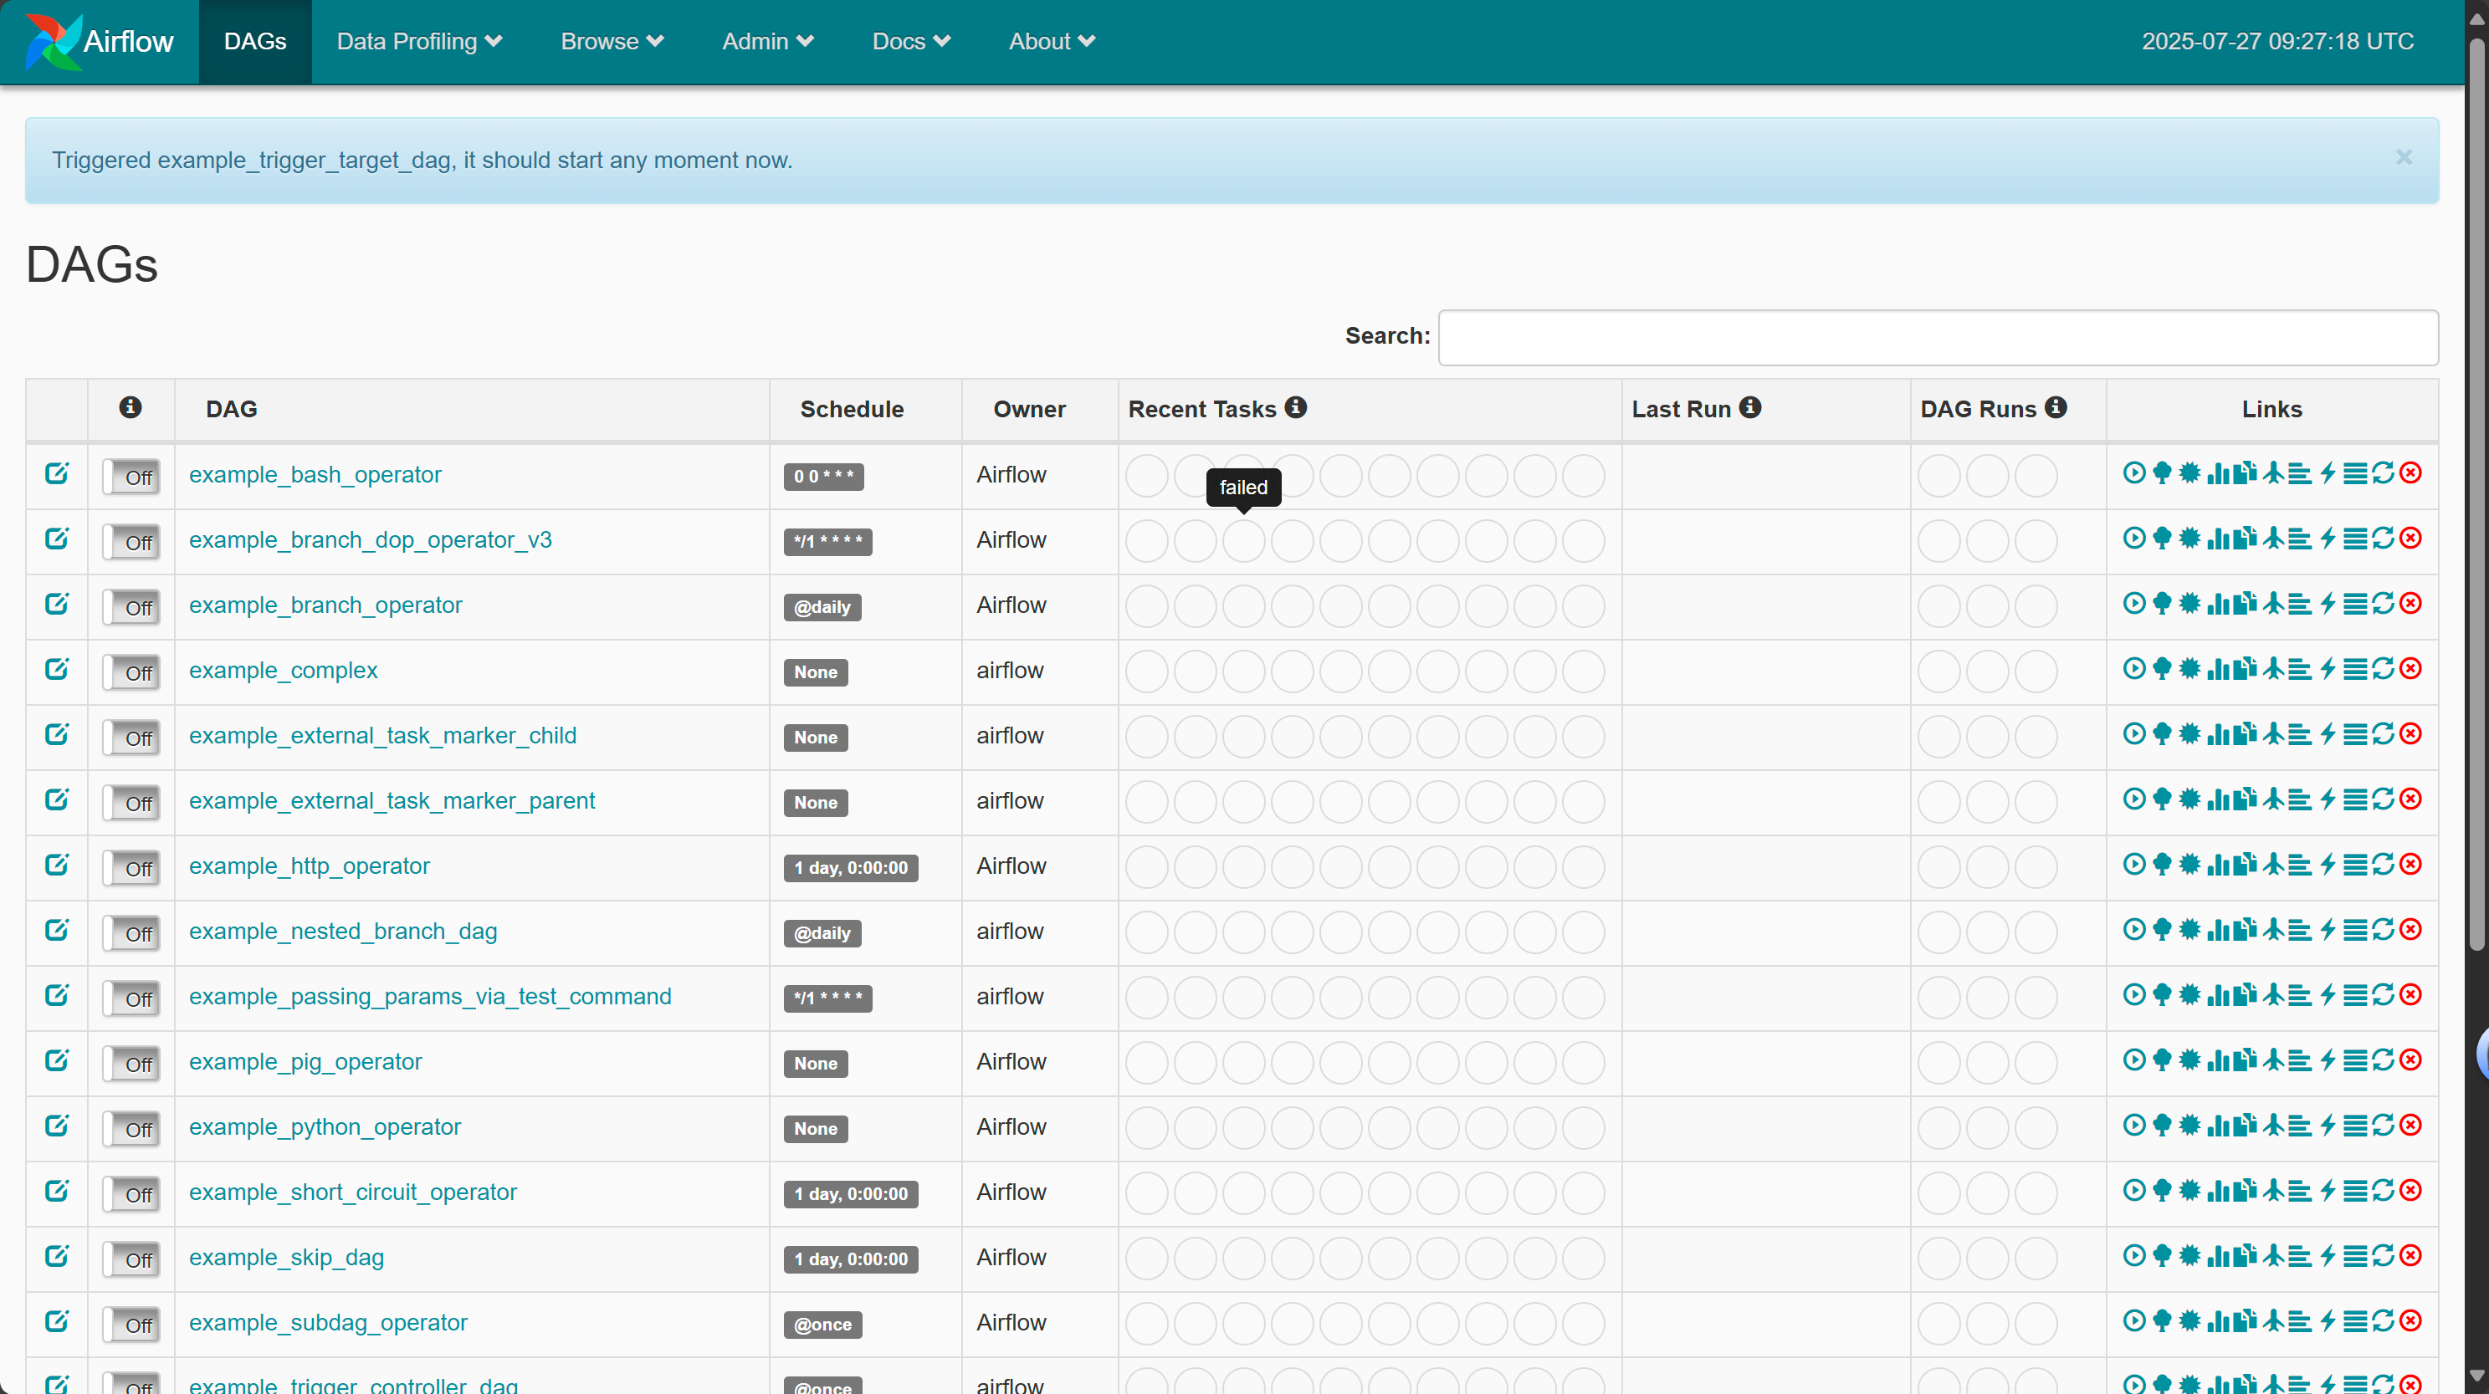Click the 0 0 * * * schedule badge
The height and width of the screenshot is (1394, 2489).
coord(823,477)
